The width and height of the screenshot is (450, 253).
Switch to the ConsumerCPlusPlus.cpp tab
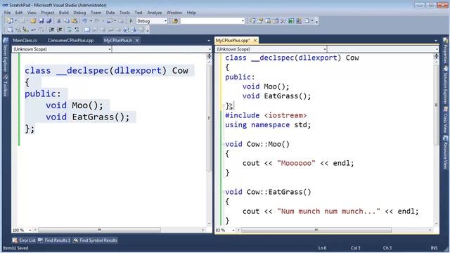[70, 41]
